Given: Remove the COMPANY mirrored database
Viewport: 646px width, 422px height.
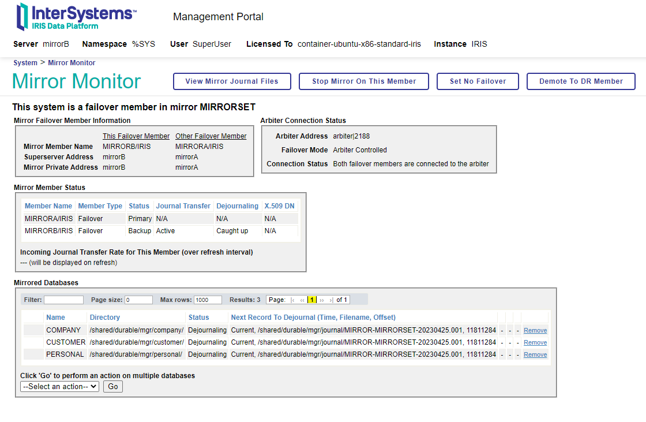Looking at the screenshot, I should click(535, 331).
